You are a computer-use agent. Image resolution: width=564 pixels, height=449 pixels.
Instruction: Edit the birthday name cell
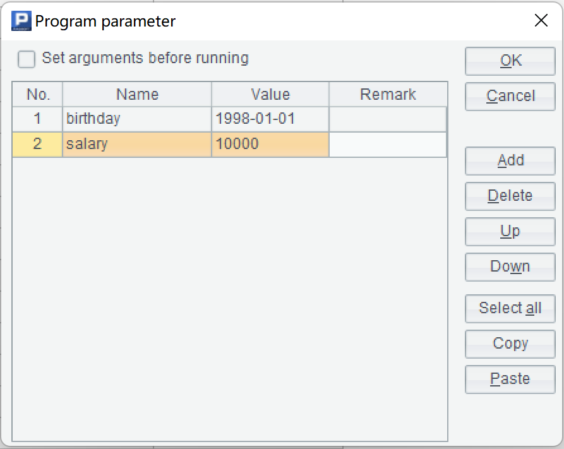(137, 119)
